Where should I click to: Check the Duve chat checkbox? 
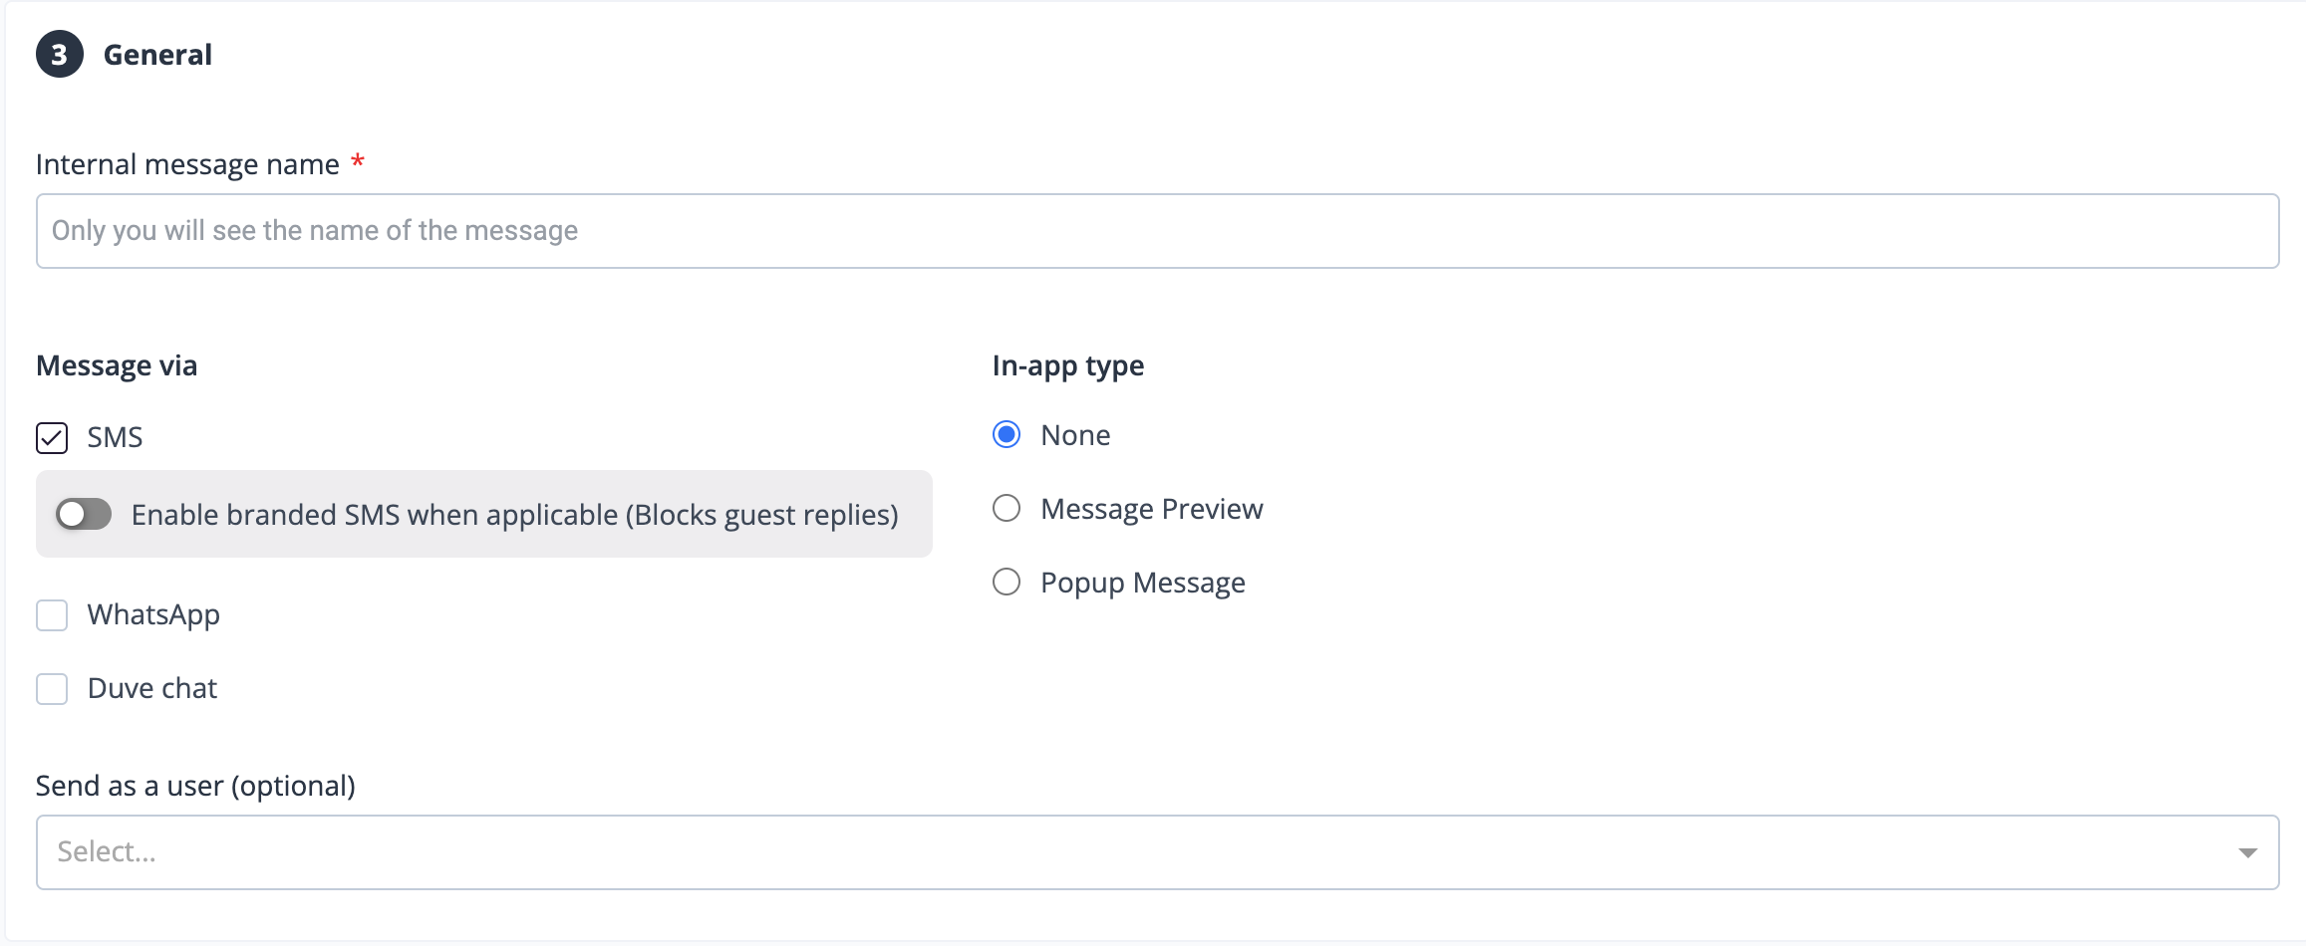click(x=52, y=689)
